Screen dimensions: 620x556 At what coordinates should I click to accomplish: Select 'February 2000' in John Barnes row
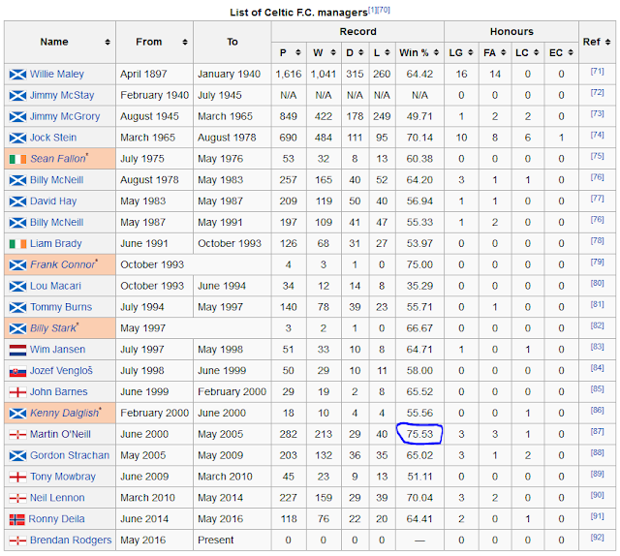232,391
